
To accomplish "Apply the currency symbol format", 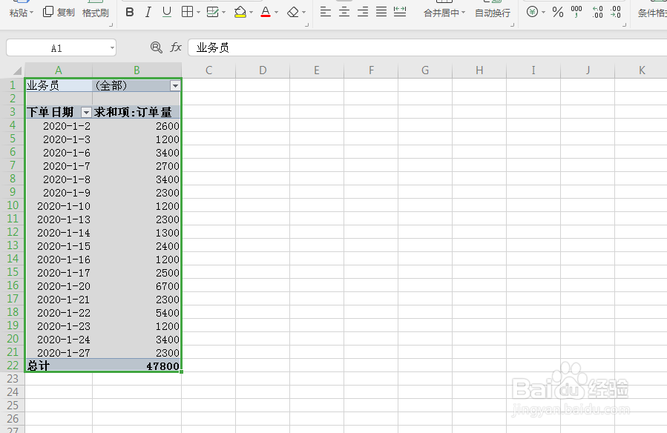I will (532, 12).
